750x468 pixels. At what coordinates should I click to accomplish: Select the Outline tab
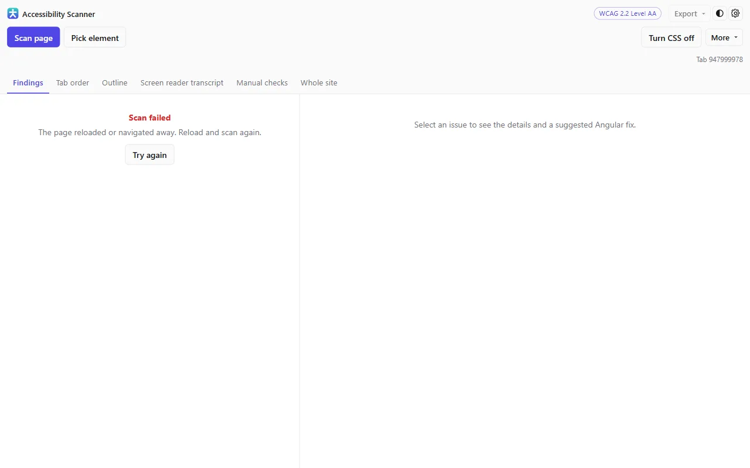click(115, 82)
